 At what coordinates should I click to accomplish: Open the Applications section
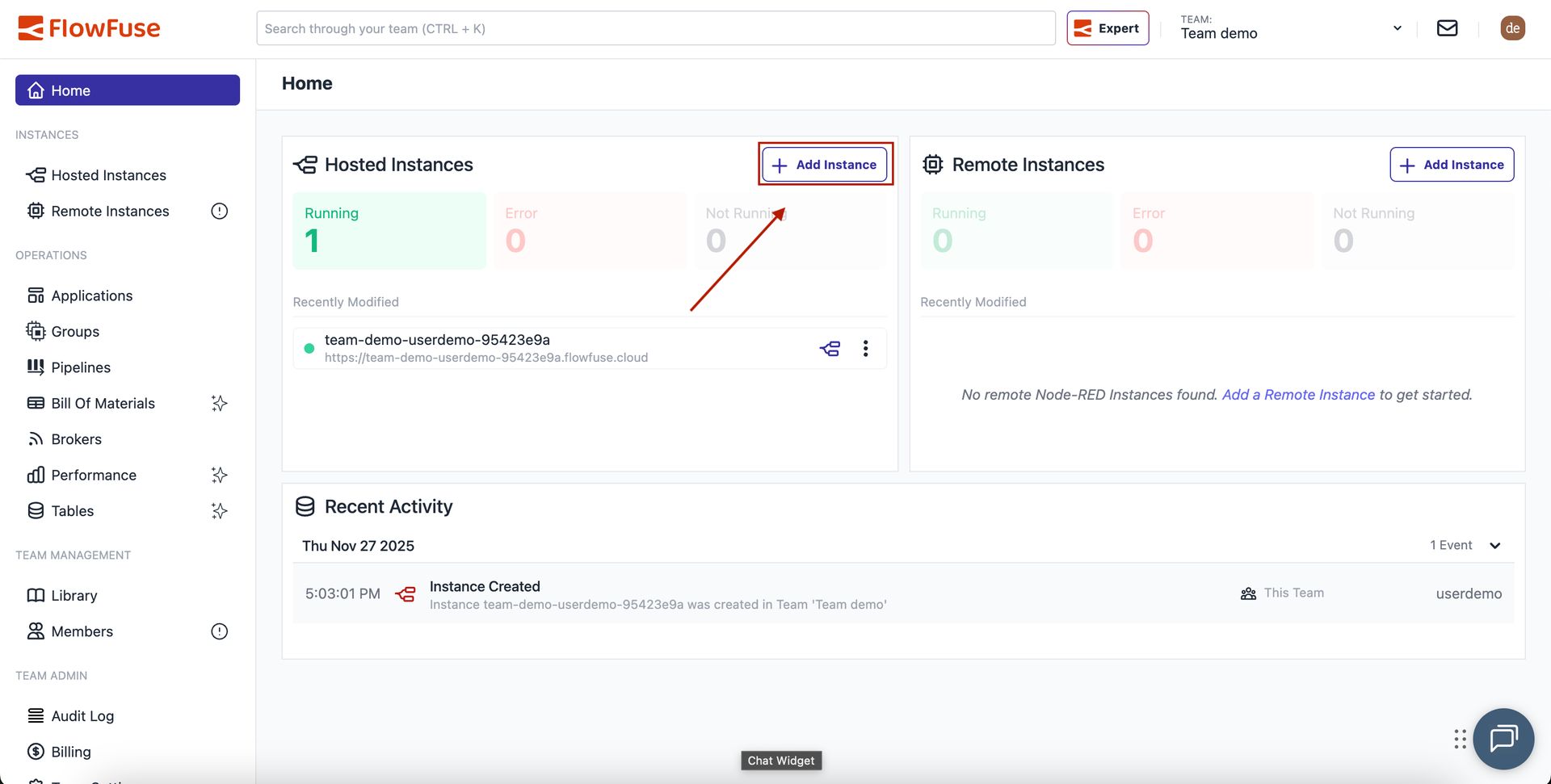pos(90,295)
